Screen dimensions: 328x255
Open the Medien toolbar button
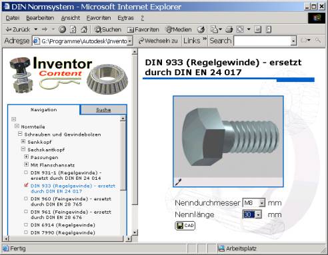point(179,29)
